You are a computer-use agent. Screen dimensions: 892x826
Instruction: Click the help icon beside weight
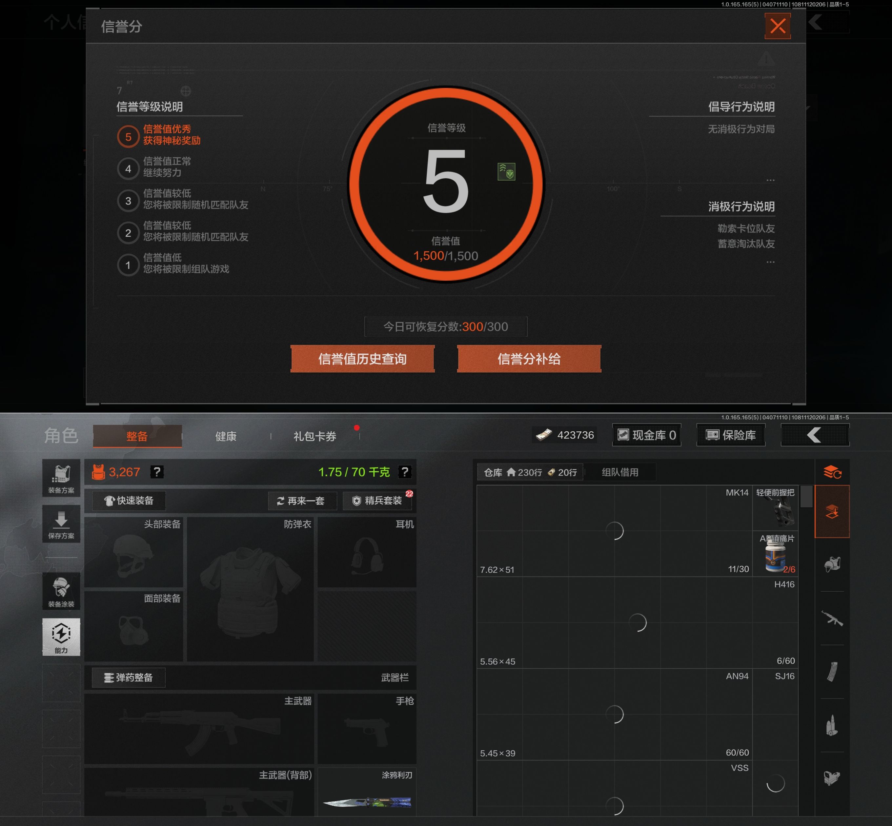pos(405,472)
